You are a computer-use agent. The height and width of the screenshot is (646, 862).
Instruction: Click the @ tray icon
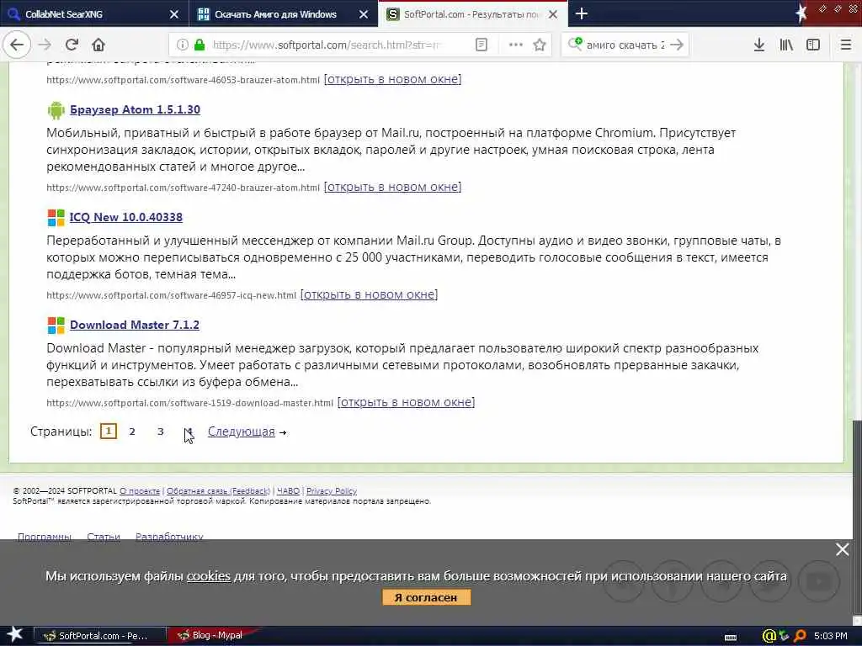(769, 636)
